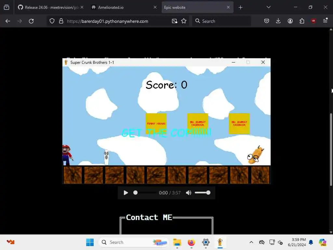
Task: Expand the list all tabs dropdown
Action: coord(268,7)
